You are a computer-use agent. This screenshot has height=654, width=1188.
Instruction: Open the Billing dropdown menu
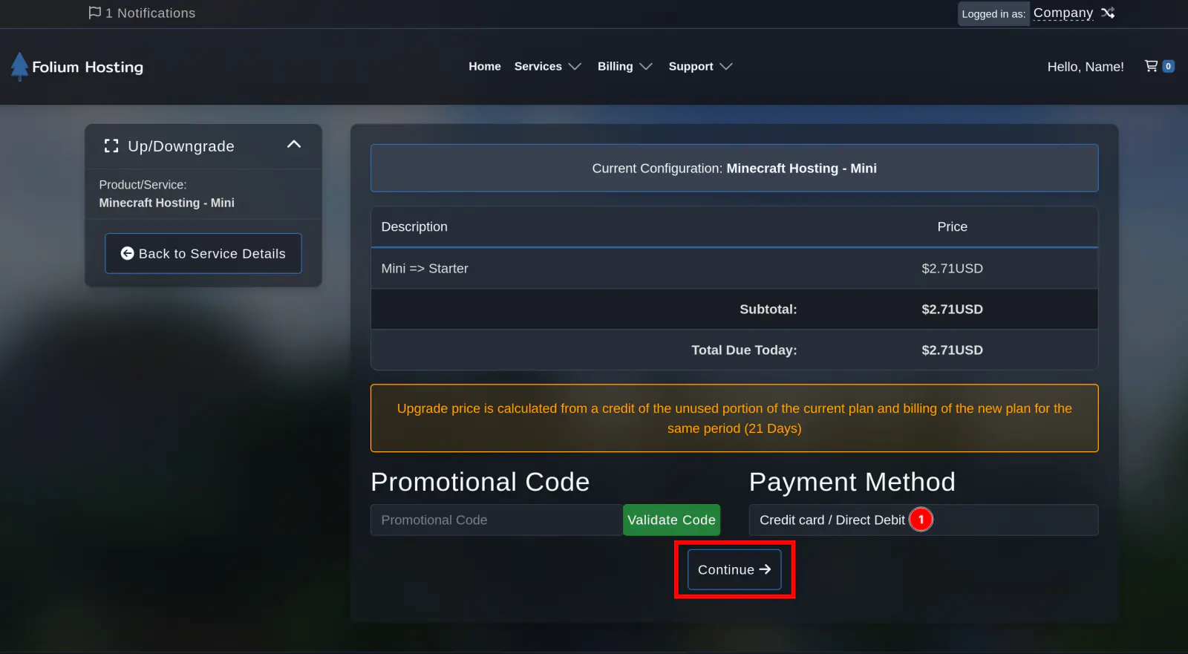(x=624, y=66)
